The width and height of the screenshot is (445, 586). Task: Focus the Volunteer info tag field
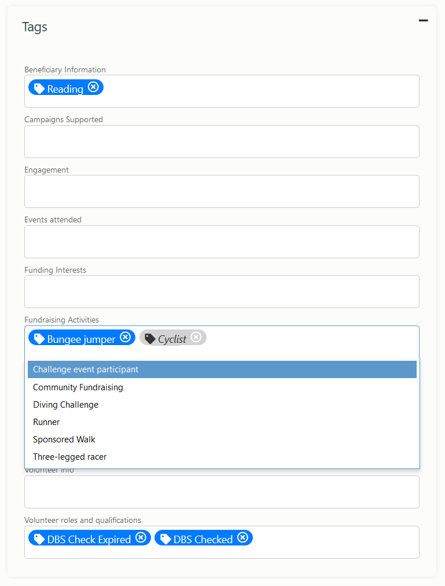pyautogui.click(x=222, y=492)
